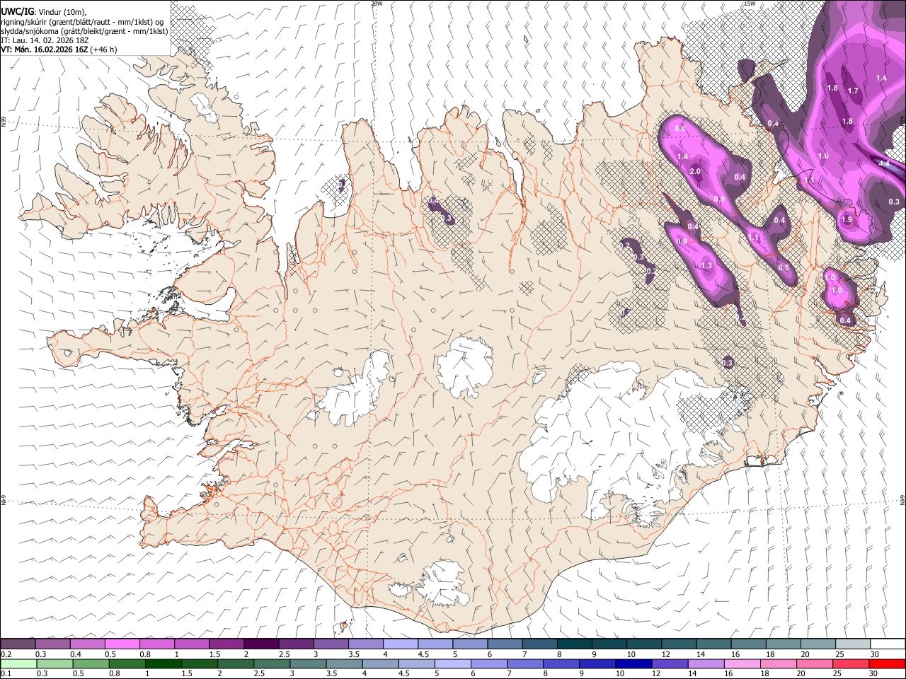This screenshot has height=679, width=906.
Task: Pick the darkest purple swatch between 2 and 2.5
Action: 261,644
